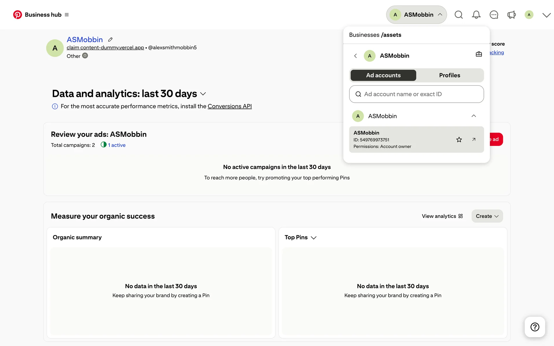Click the ad account search field
Image resolution: width=554 pixels, height=346 pixels.
(416, 94)
